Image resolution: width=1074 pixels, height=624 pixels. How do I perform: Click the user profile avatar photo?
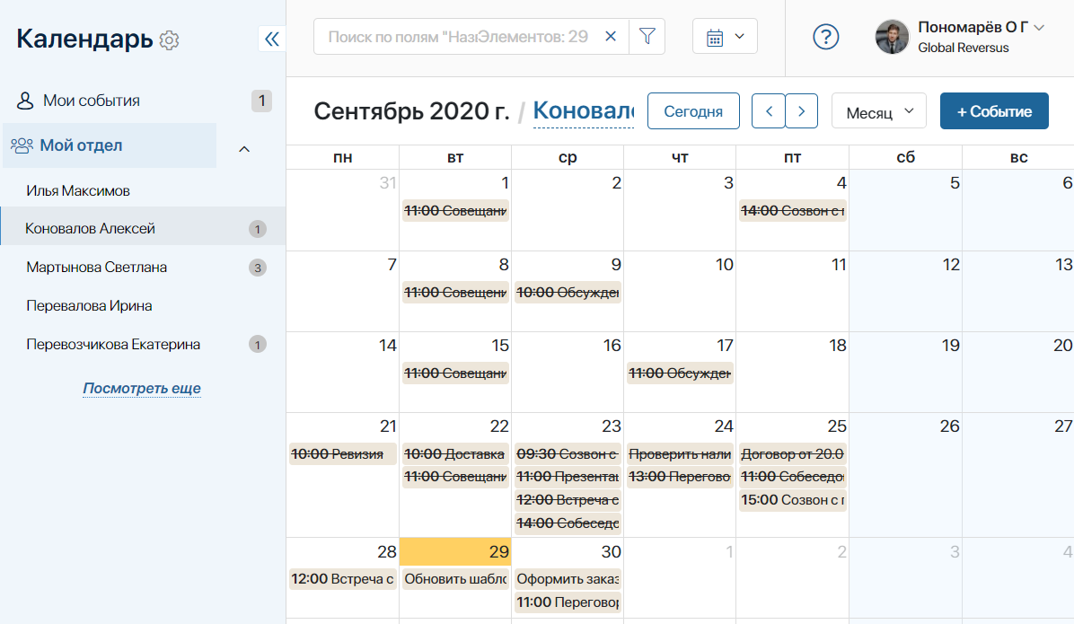pyautogui.click(x=892, y=36)
